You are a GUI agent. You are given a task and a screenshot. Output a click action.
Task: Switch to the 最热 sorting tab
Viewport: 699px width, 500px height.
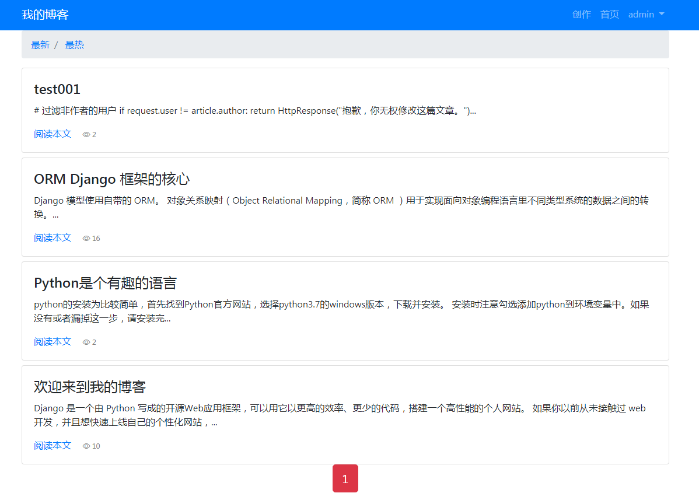[74, 44]
